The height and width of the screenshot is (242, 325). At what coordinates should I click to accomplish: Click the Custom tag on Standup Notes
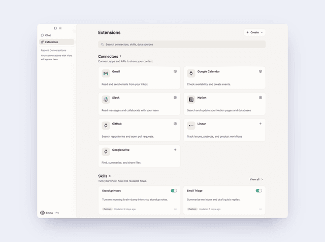[107, 209]
